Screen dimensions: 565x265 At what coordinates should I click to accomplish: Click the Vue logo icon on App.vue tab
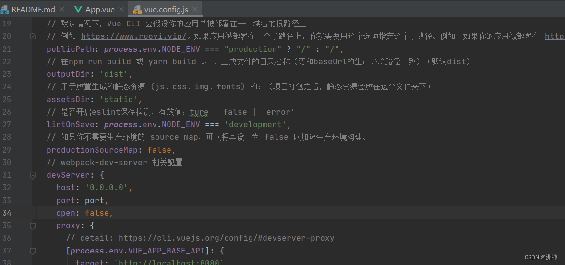(78, 10)
